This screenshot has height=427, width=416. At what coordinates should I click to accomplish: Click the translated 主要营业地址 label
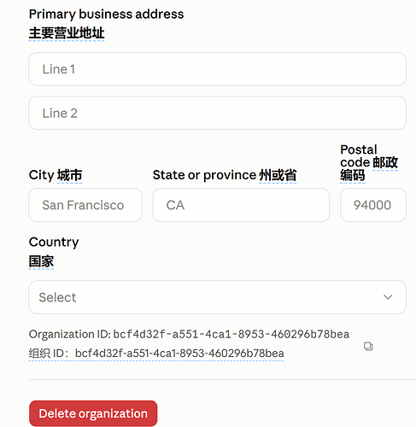coord(67,33)
